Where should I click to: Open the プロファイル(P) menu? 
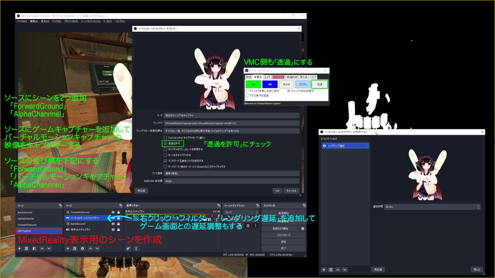coord(71,21)
